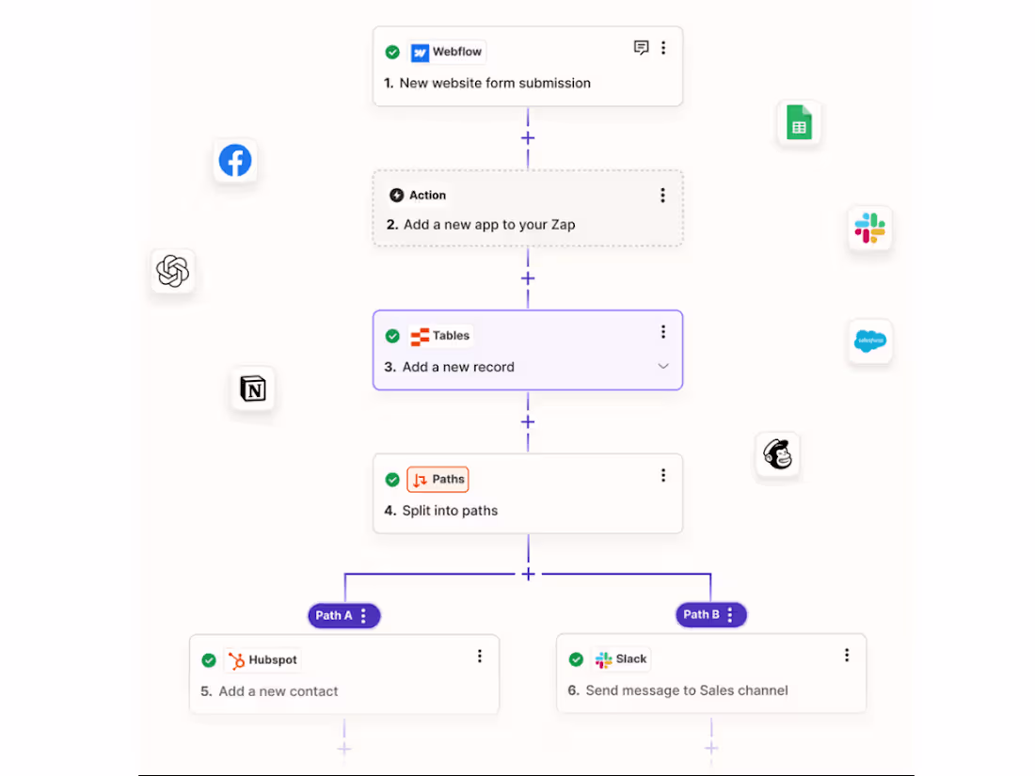Viewport: 1035px width, 776px height.
Task: Click the Facebook icon on the left
Action: [234, 160]
